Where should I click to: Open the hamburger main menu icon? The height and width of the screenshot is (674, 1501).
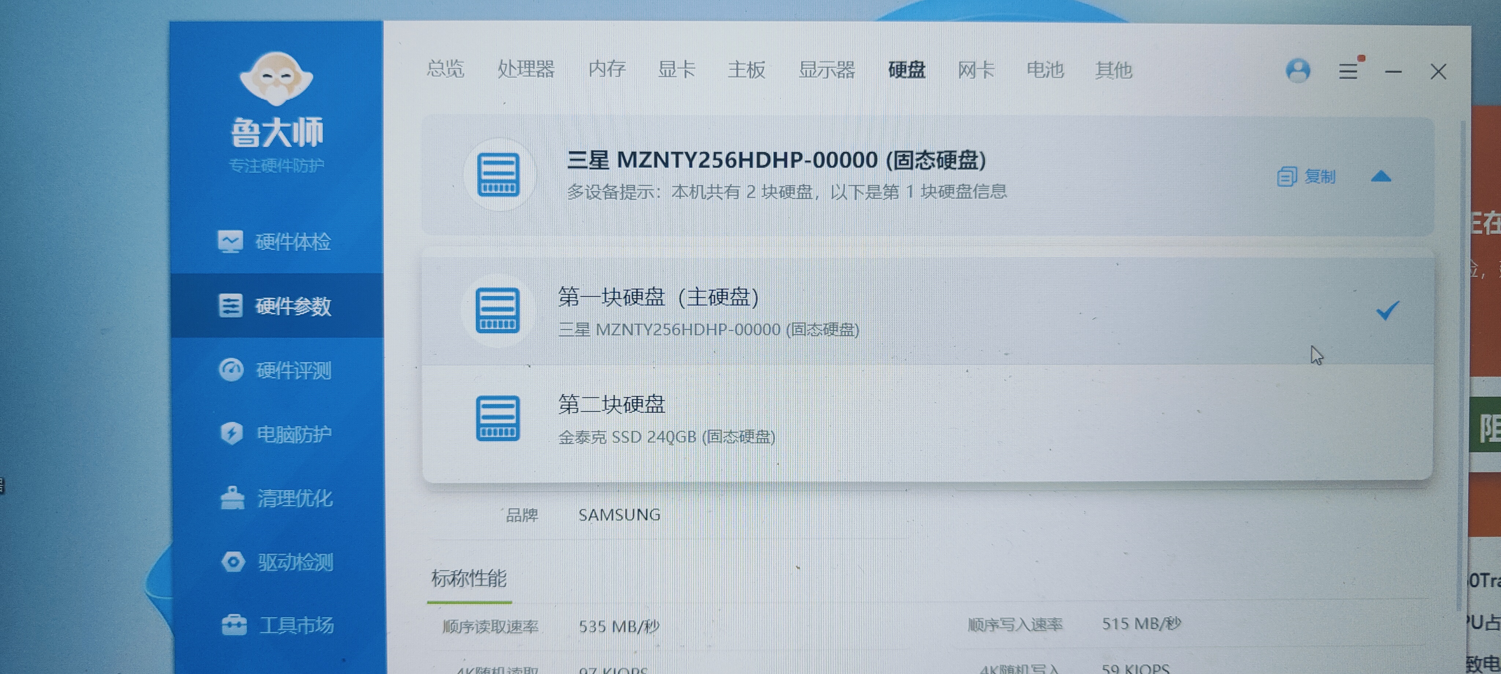click(x=1348, y=71)
